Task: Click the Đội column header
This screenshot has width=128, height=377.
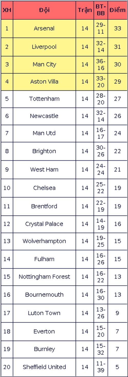Action: [x=44, y=10]
